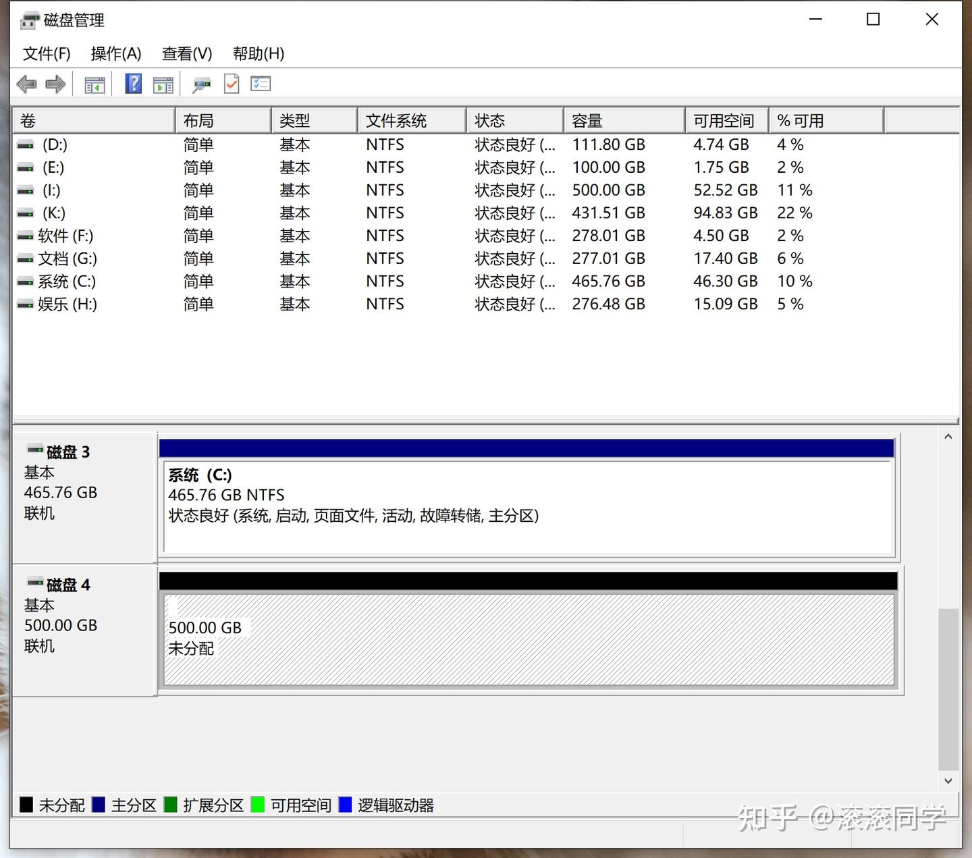Screen dimensions: 972x858
Task: Select the (I:) volume in the list
Action: (x=51, y=191)
